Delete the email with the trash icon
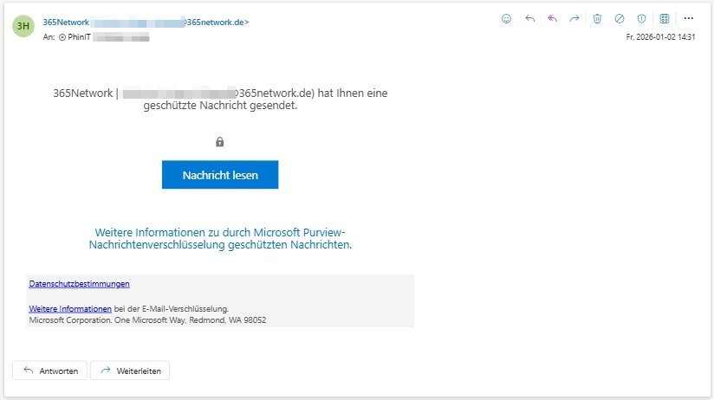714x400 pixels. coord(597,18)
